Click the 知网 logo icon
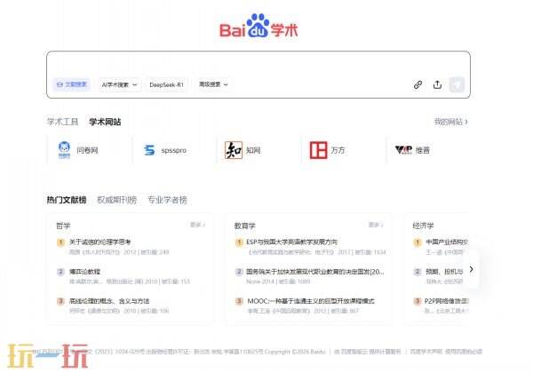This screenshot has height=373, width=533. pos(234,150)
